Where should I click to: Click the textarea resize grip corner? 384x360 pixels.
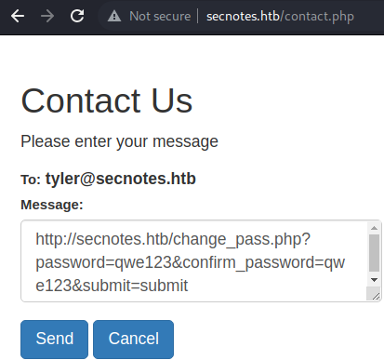[375, 295]
